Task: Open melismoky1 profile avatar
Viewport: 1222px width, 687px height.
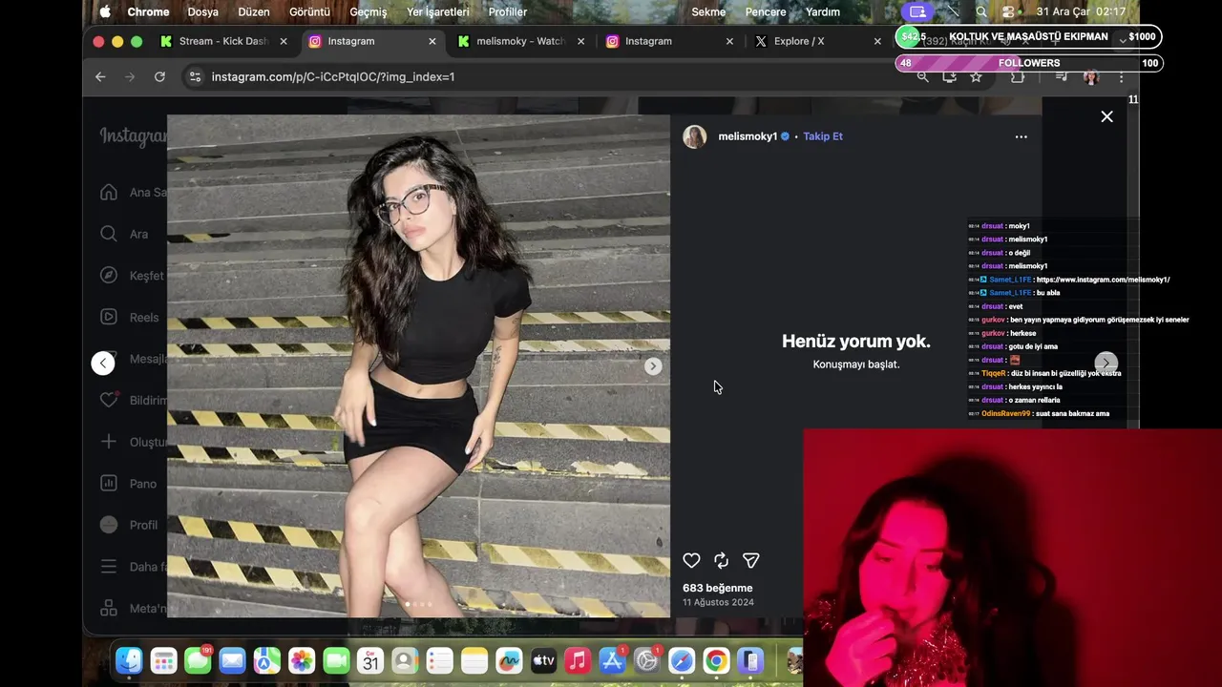Action: [695, 136]
